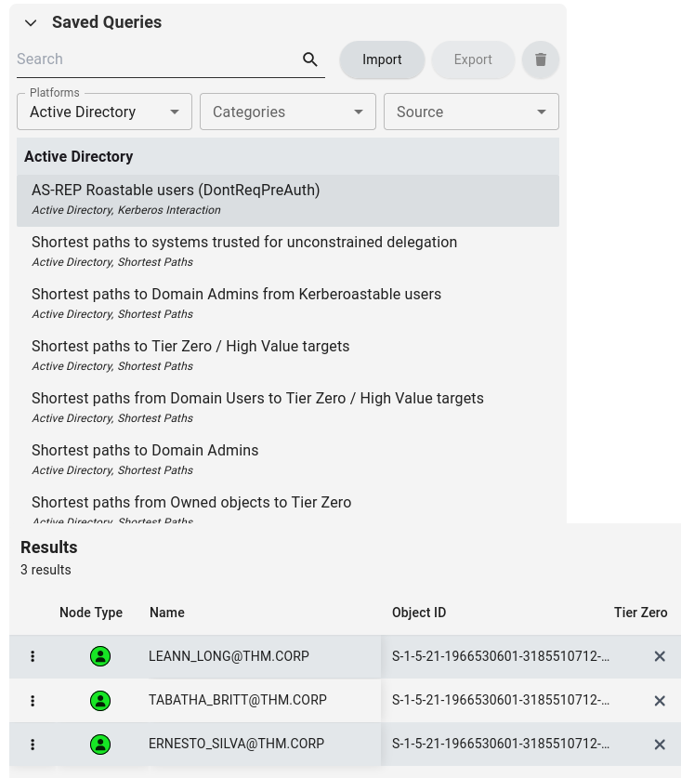This screenshot has width=681, height=778.
Task: Select Shortest paths to Domain Admins query
Action: (x=145, y=451)
